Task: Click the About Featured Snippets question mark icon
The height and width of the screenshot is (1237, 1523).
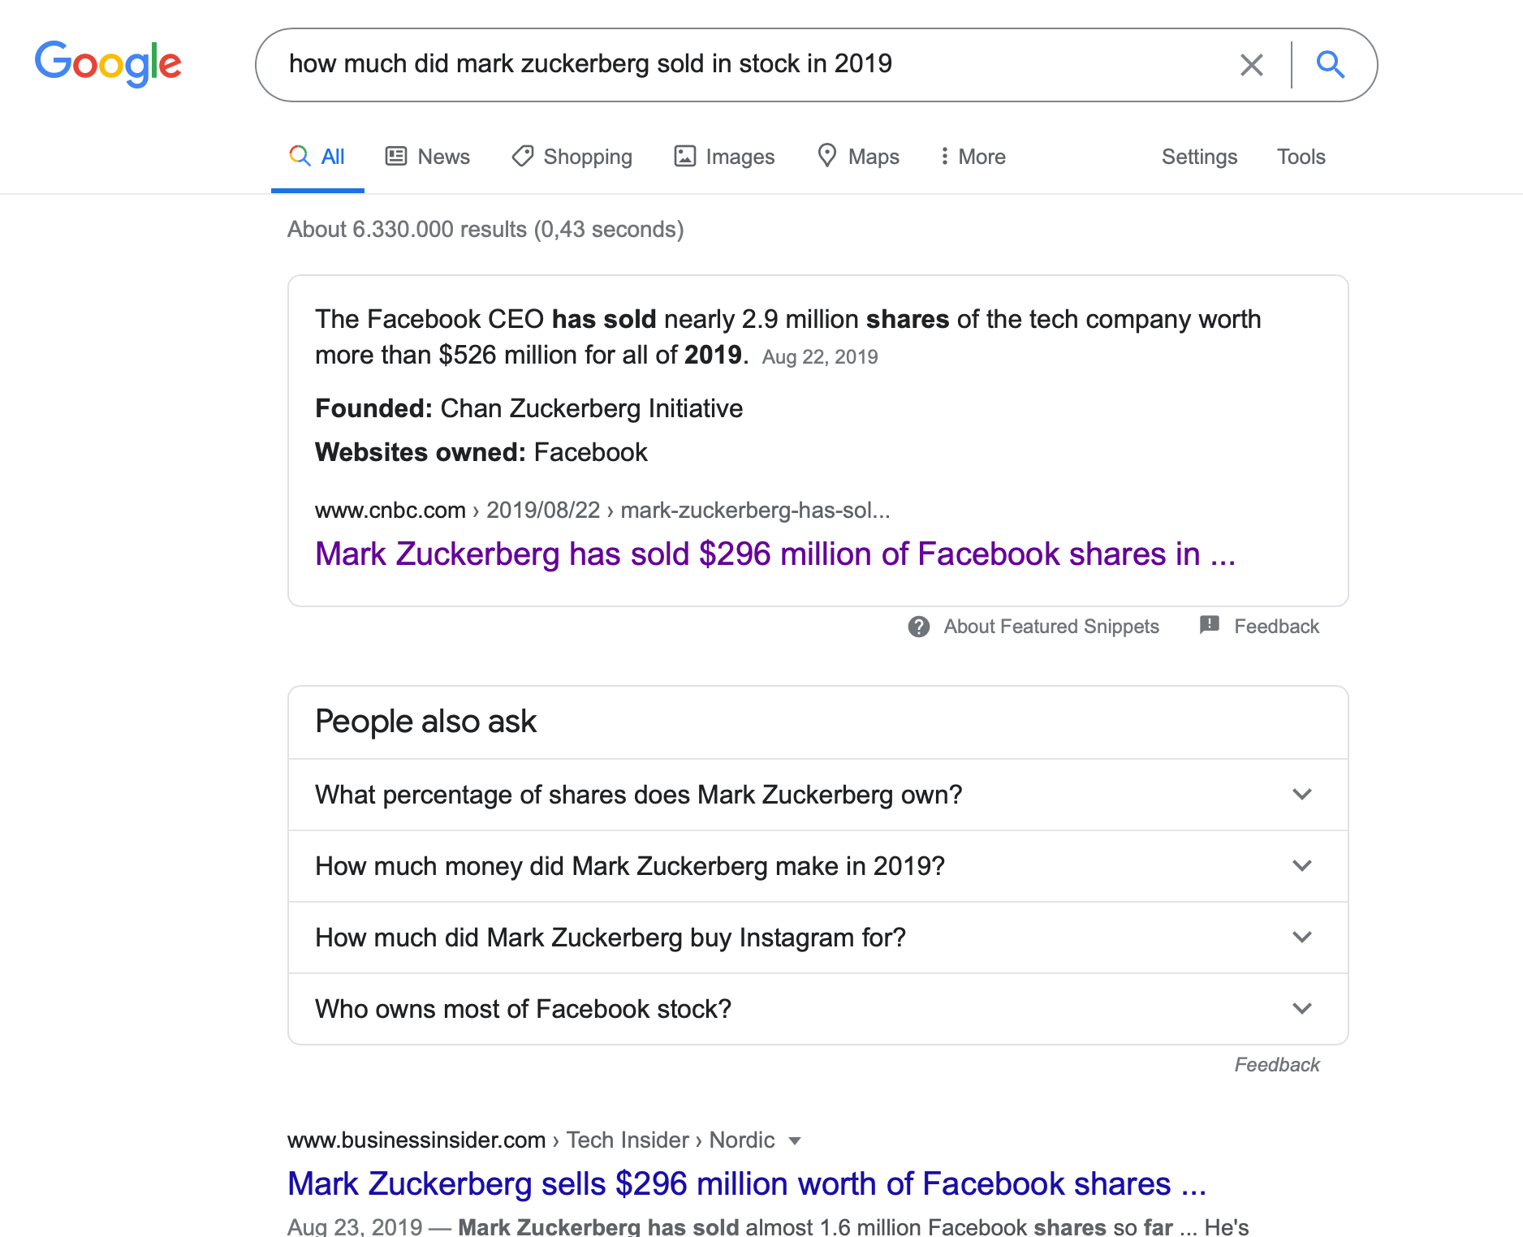Action: (x=920, y=626)
